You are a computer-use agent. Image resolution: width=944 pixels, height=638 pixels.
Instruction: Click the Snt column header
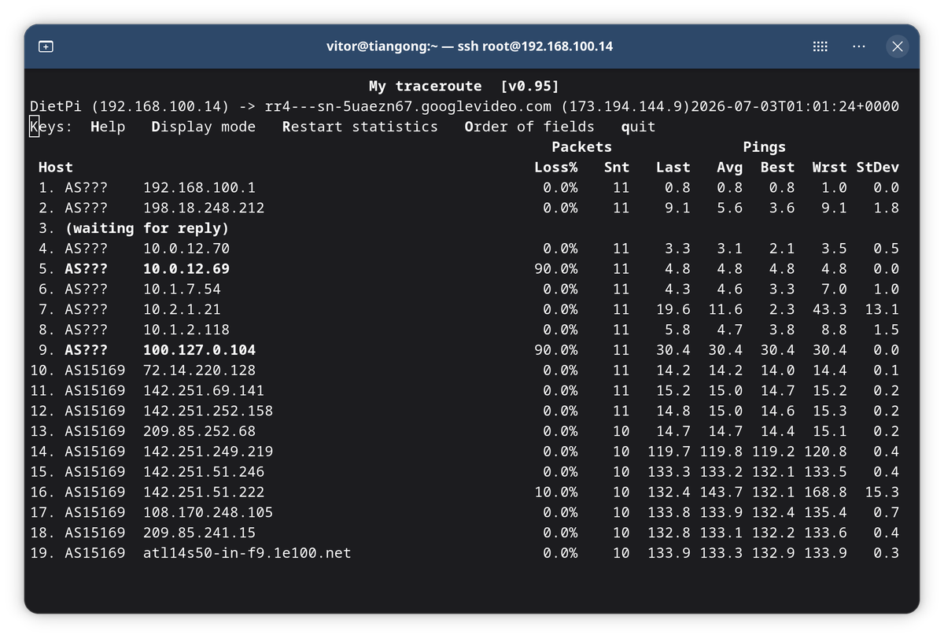coord(617,168)
